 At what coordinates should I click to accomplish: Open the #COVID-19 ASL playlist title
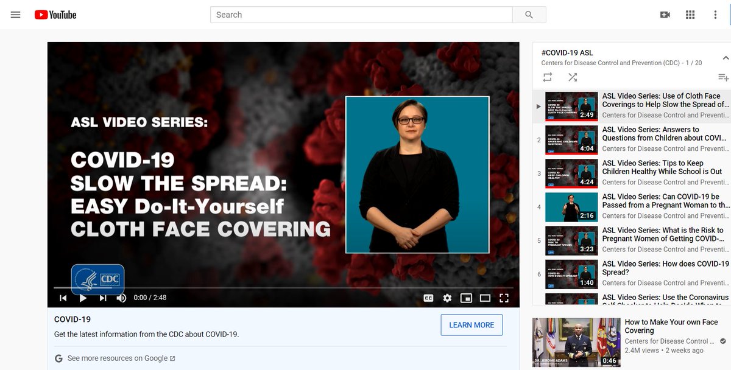pyautogui.click(x=567, y=53)
